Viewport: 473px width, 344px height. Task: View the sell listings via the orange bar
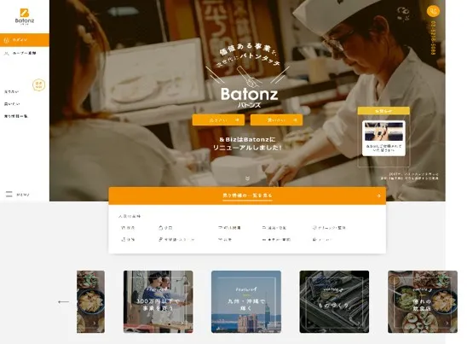247,195
